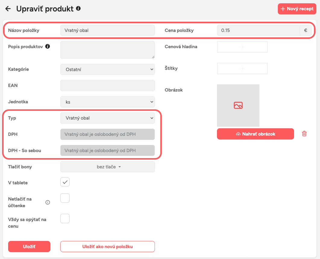Click the image placeholder thumbnail

[238, 105]
